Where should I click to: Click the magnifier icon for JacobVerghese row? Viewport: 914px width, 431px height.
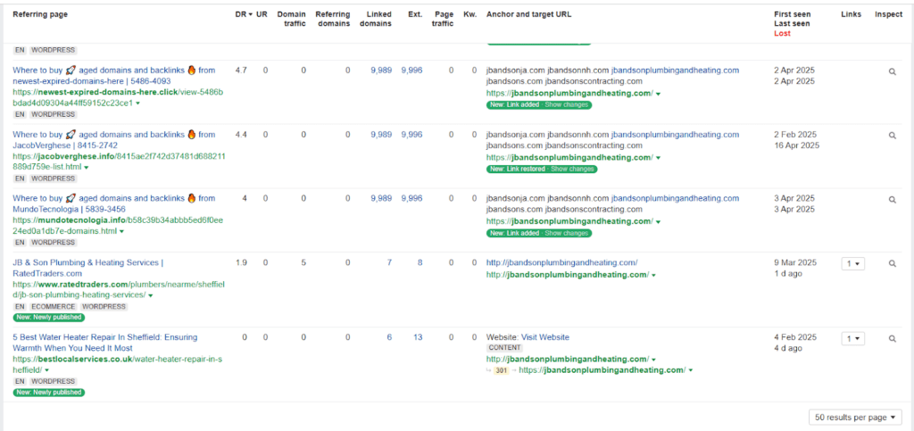point(892,135)
